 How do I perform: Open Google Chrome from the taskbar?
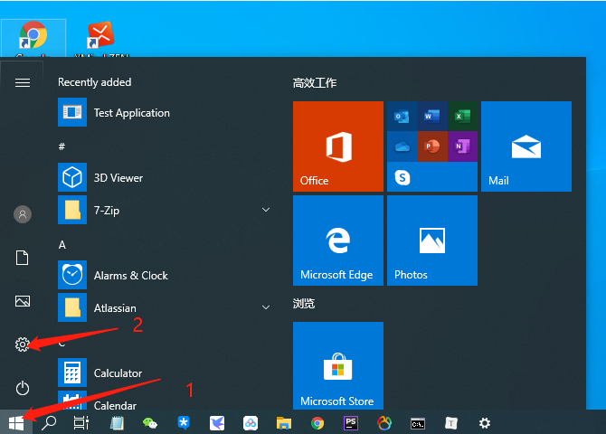[317, 423]
